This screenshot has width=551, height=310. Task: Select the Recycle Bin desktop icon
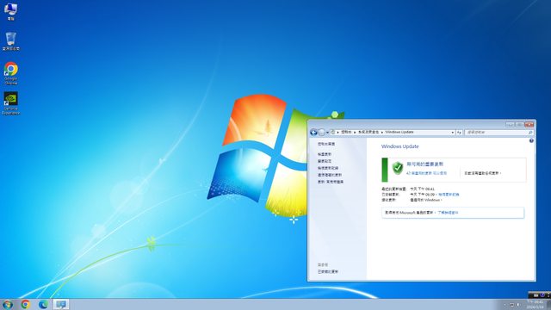10,41
